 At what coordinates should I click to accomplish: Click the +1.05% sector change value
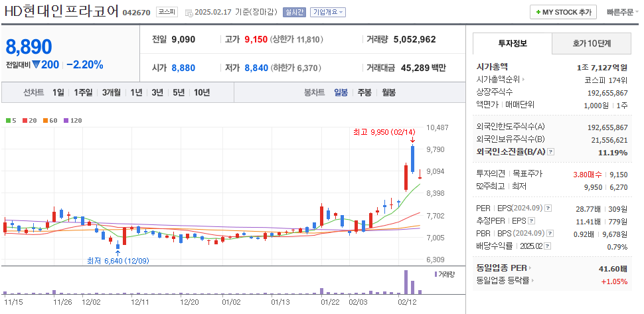614,281
